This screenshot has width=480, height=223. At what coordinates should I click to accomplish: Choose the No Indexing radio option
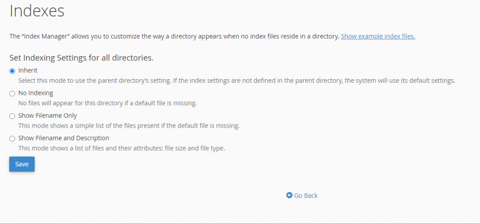(x=12, y=94)
